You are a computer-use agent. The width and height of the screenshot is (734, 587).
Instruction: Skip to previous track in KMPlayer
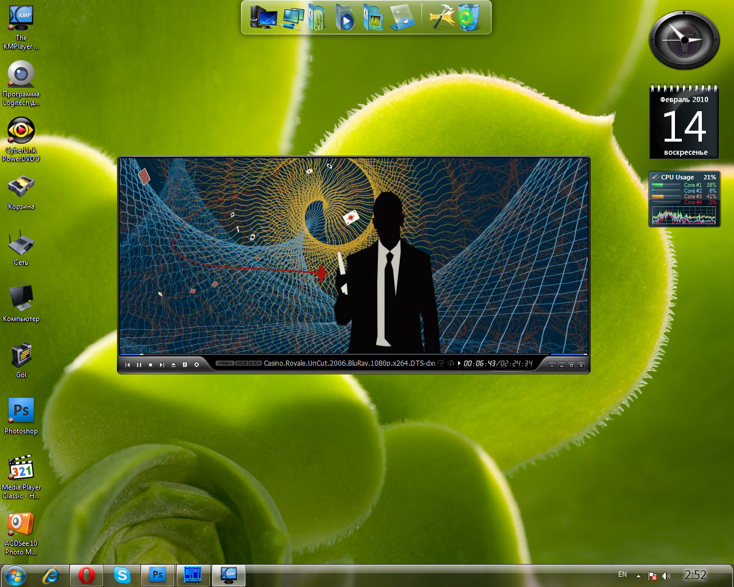127,365
